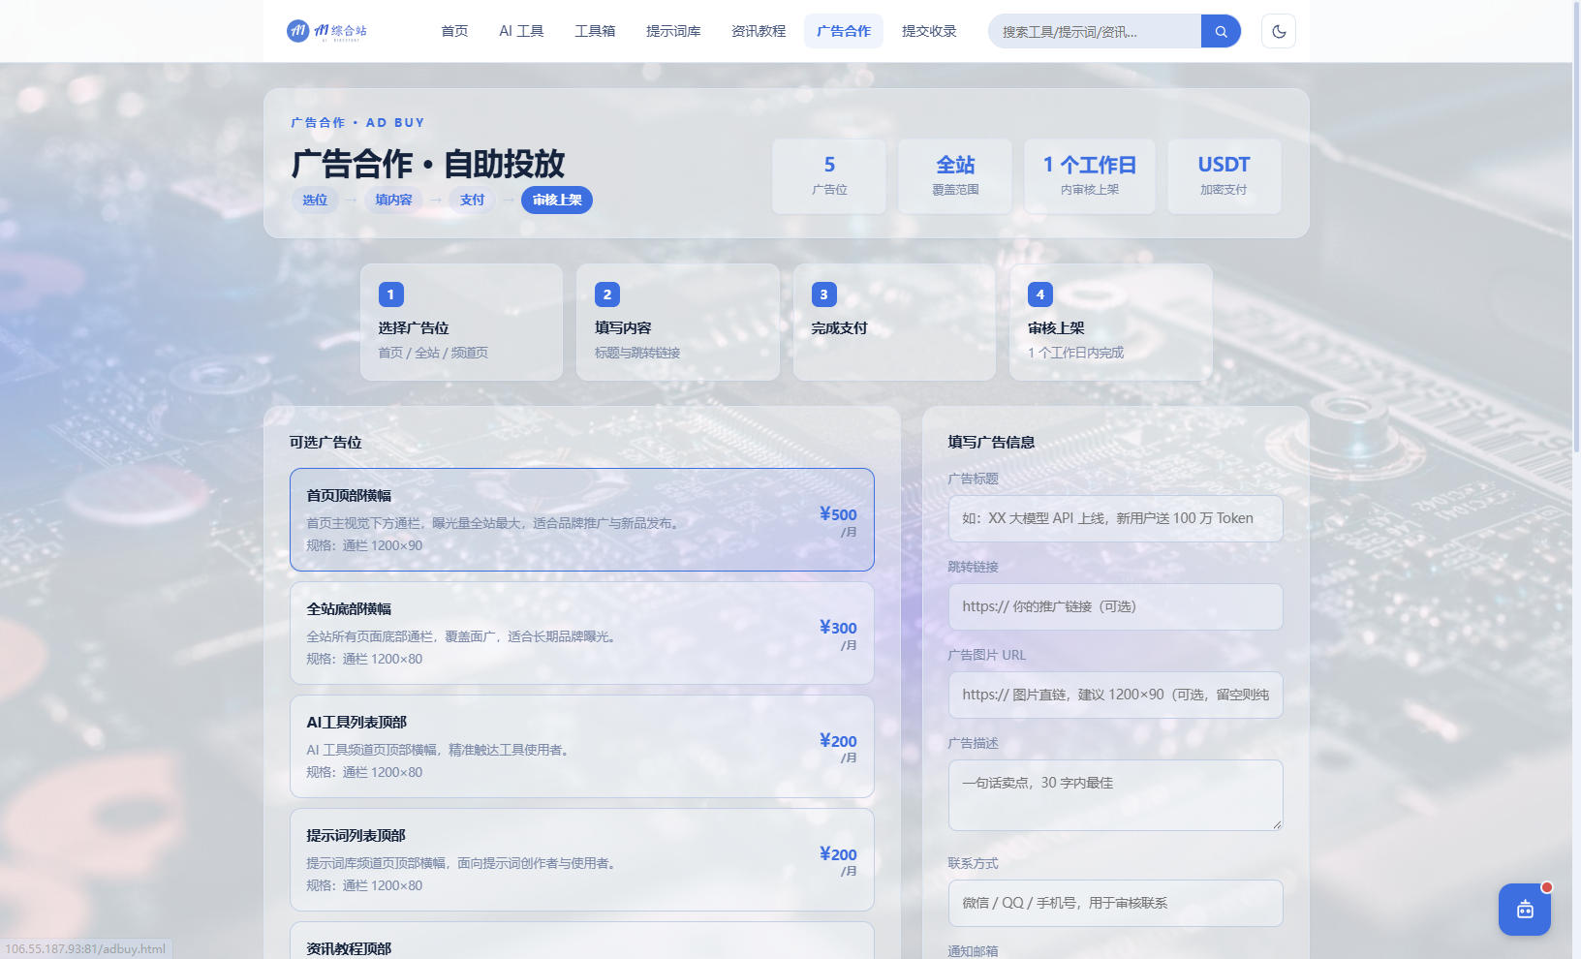Open 提示词库 navigation tab
The height and width of the screenshot is (959, 1581).
tap(673, 31)
